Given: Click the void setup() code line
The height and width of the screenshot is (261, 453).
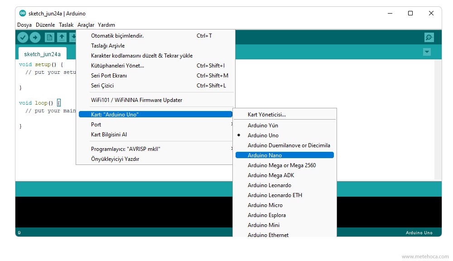Looking at the screenshot, I should (41, 64).
